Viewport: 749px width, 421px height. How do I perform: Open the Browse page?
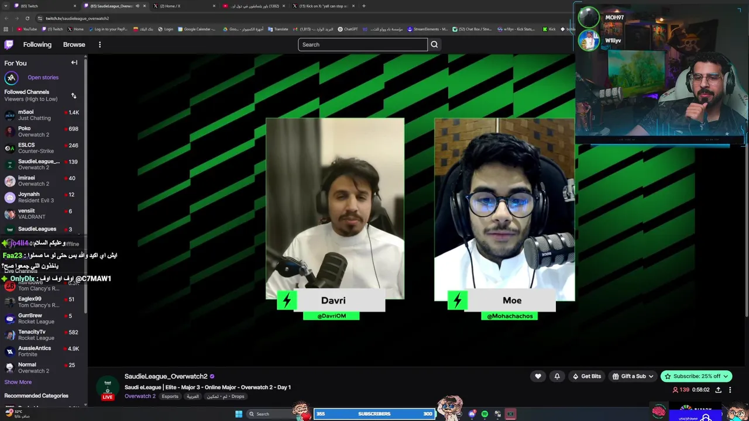point(74,44)
